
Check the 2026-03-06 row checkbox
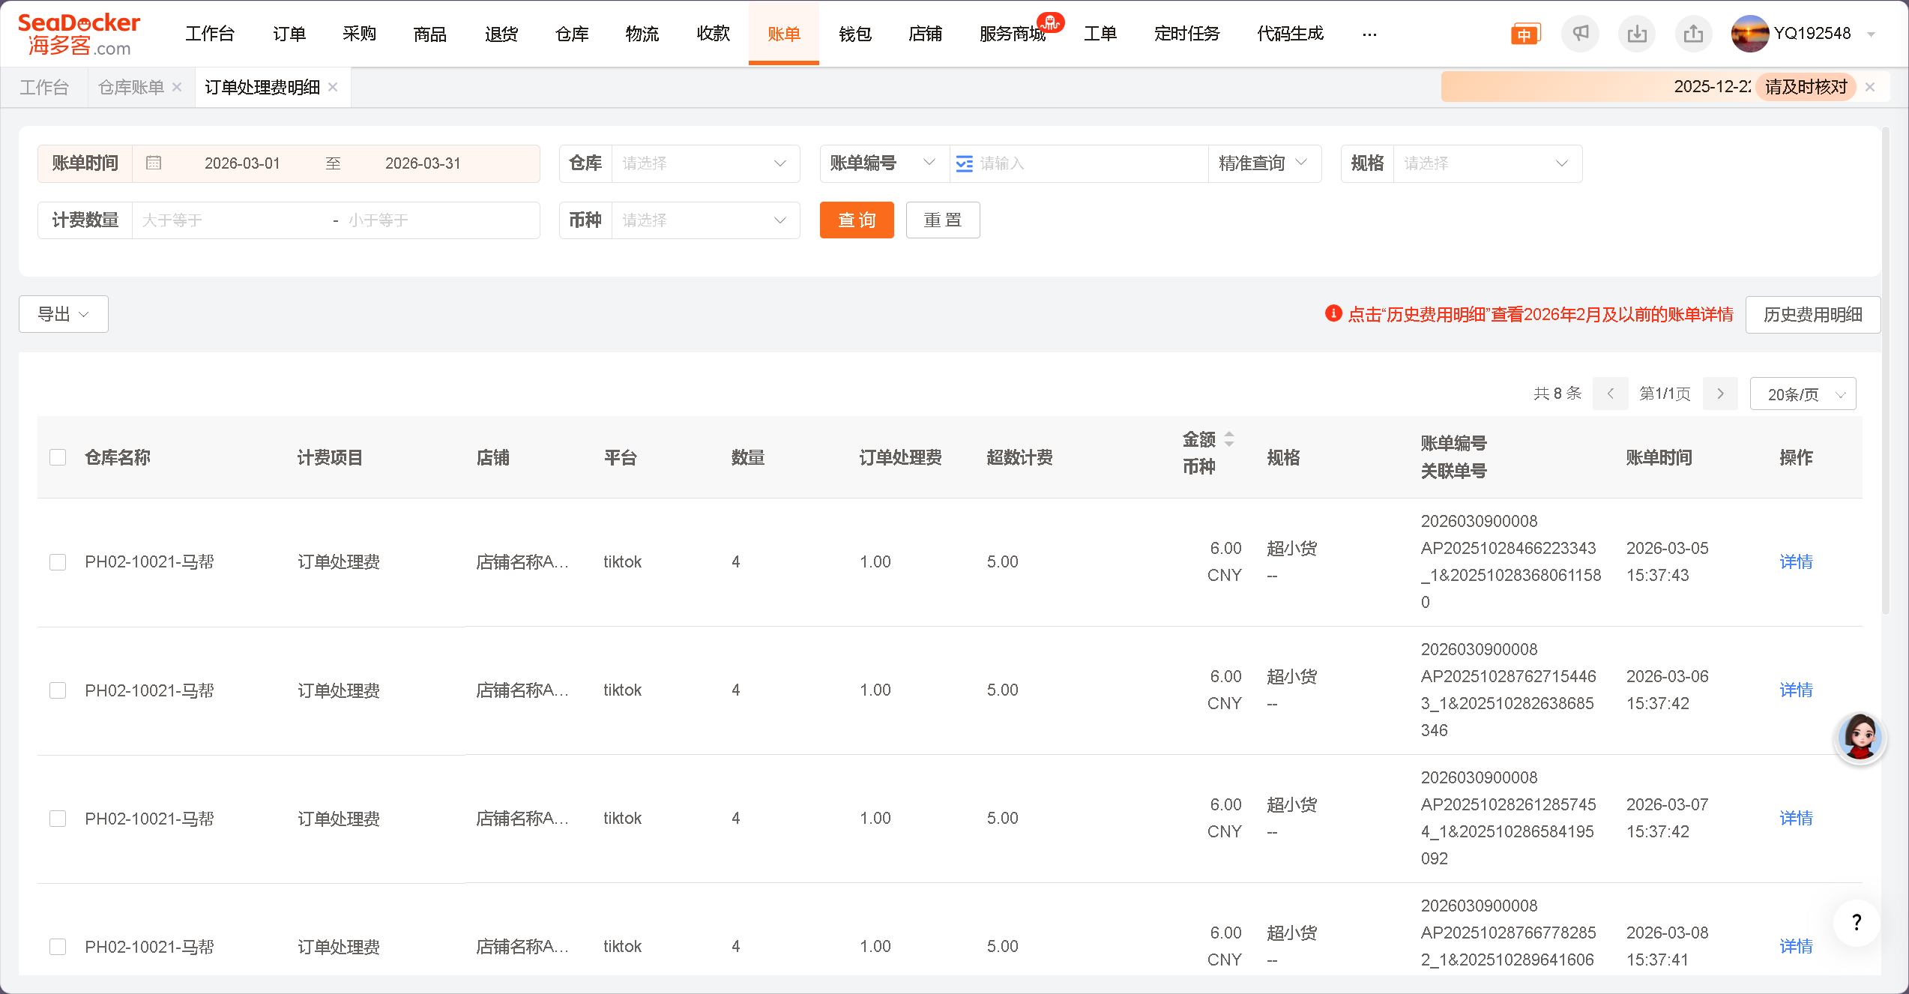58,690
